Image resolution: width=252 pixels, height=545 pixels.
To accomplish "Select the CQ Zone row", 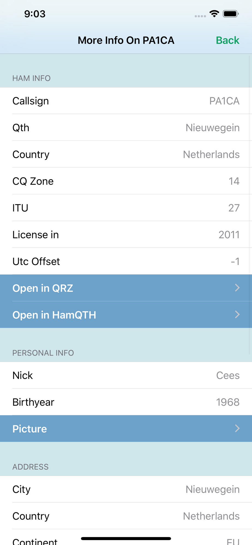I will tap(126, 181).
